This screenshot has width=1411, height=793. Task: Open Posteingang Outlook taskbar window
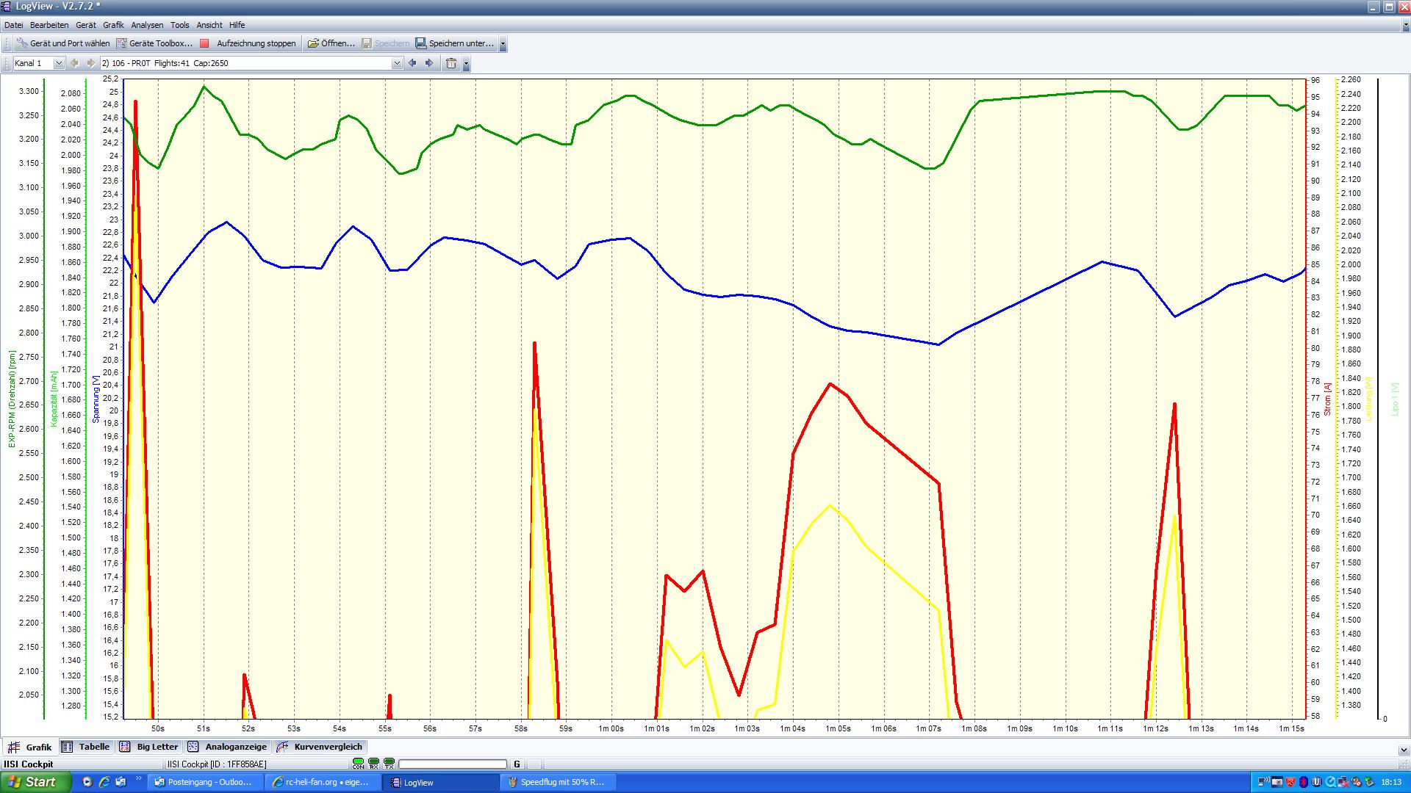click(205, 782)
